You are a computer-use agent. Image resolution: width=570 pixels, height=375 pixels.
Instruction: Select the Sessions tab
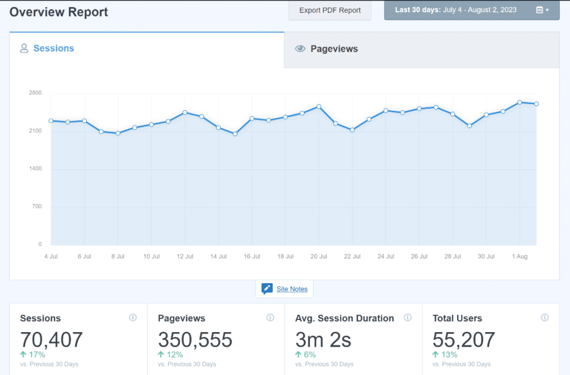53,48
